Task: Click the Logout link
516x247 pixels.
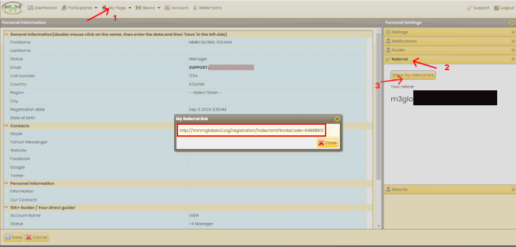Action: pyautogui.click(x=504, y=8)
